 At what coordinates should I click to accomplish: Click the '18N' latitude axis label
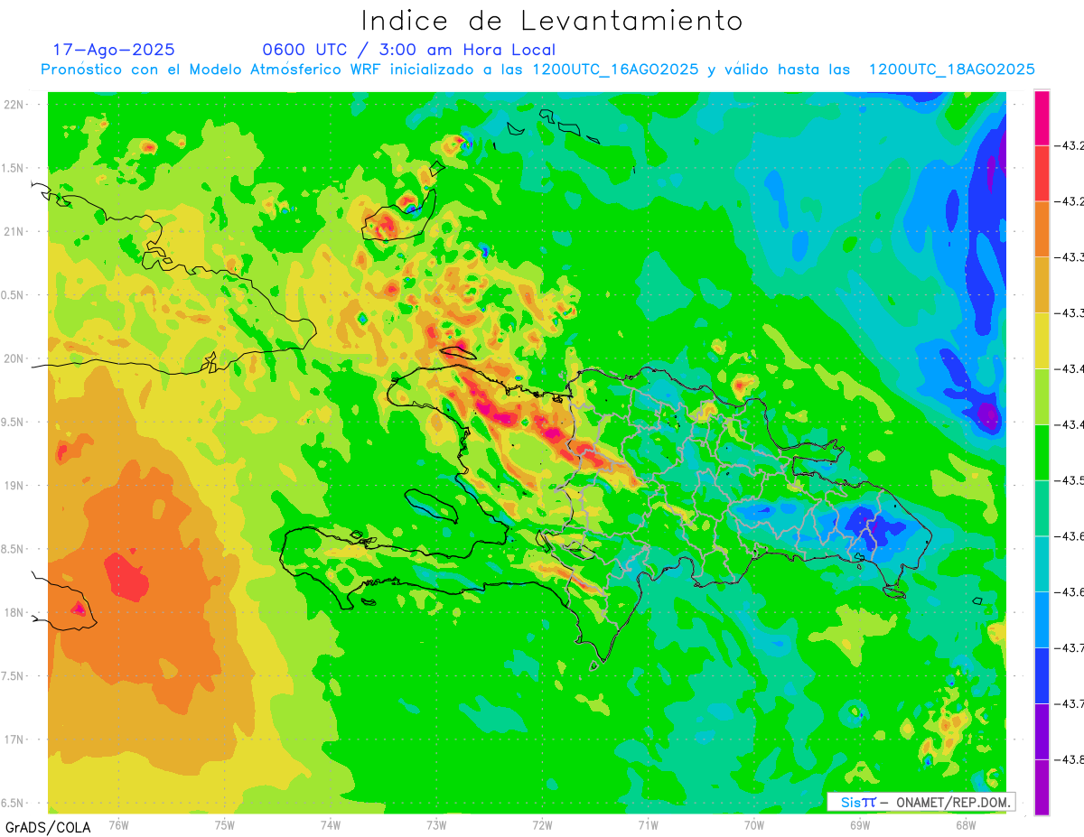15,612
